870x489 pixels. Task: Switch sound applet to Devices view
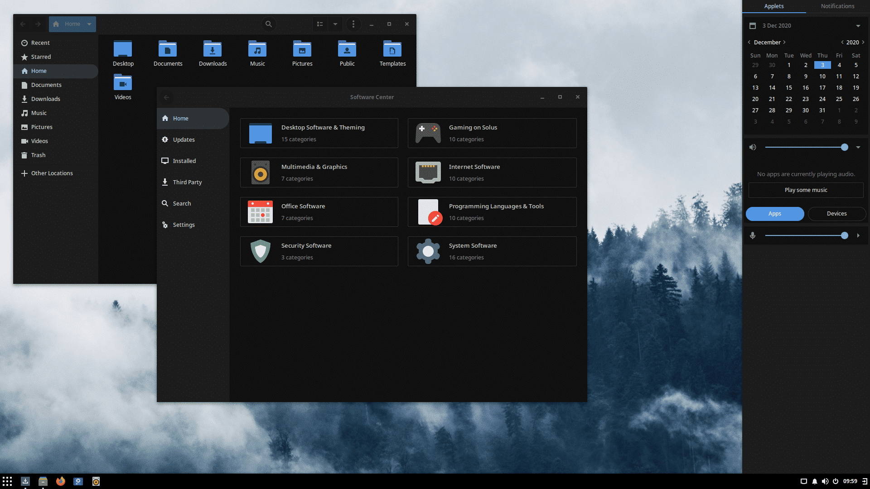pos(836,214)
